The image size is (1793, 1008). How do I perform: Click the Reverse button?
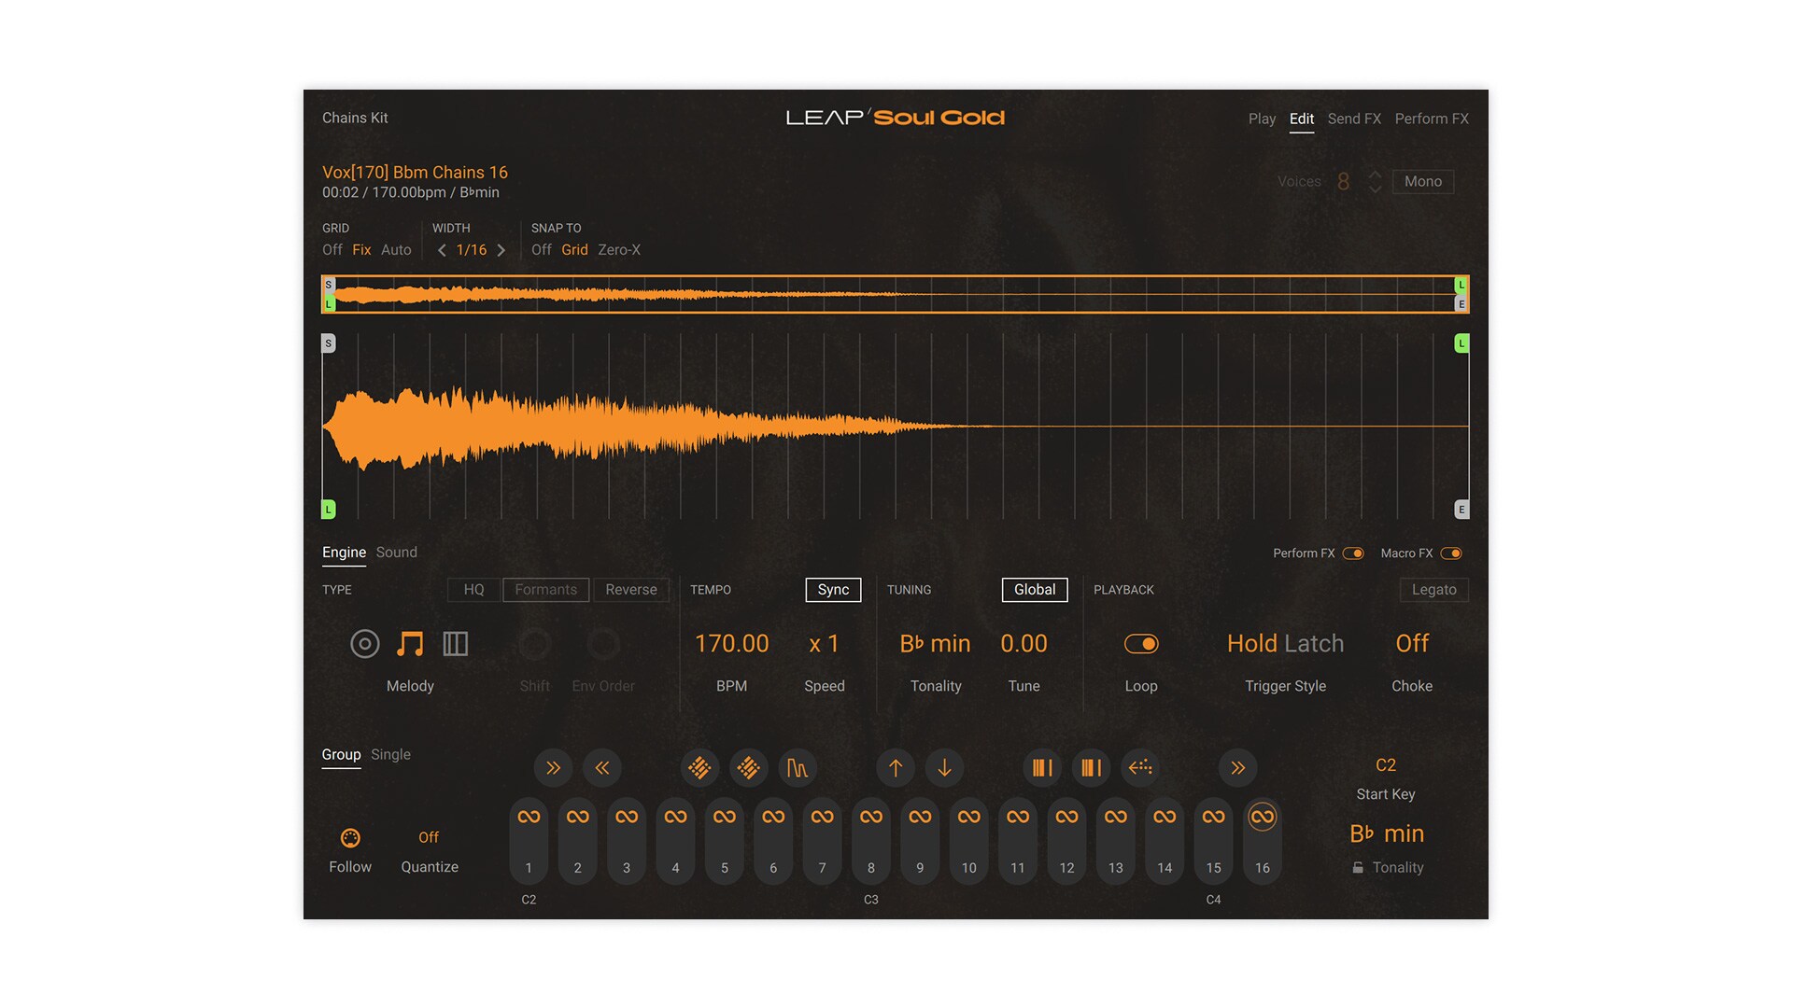click(x=630, y=590)
